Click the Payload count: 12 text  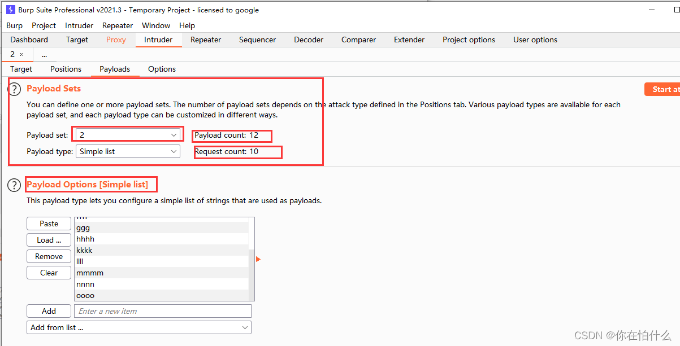(226, 135)
